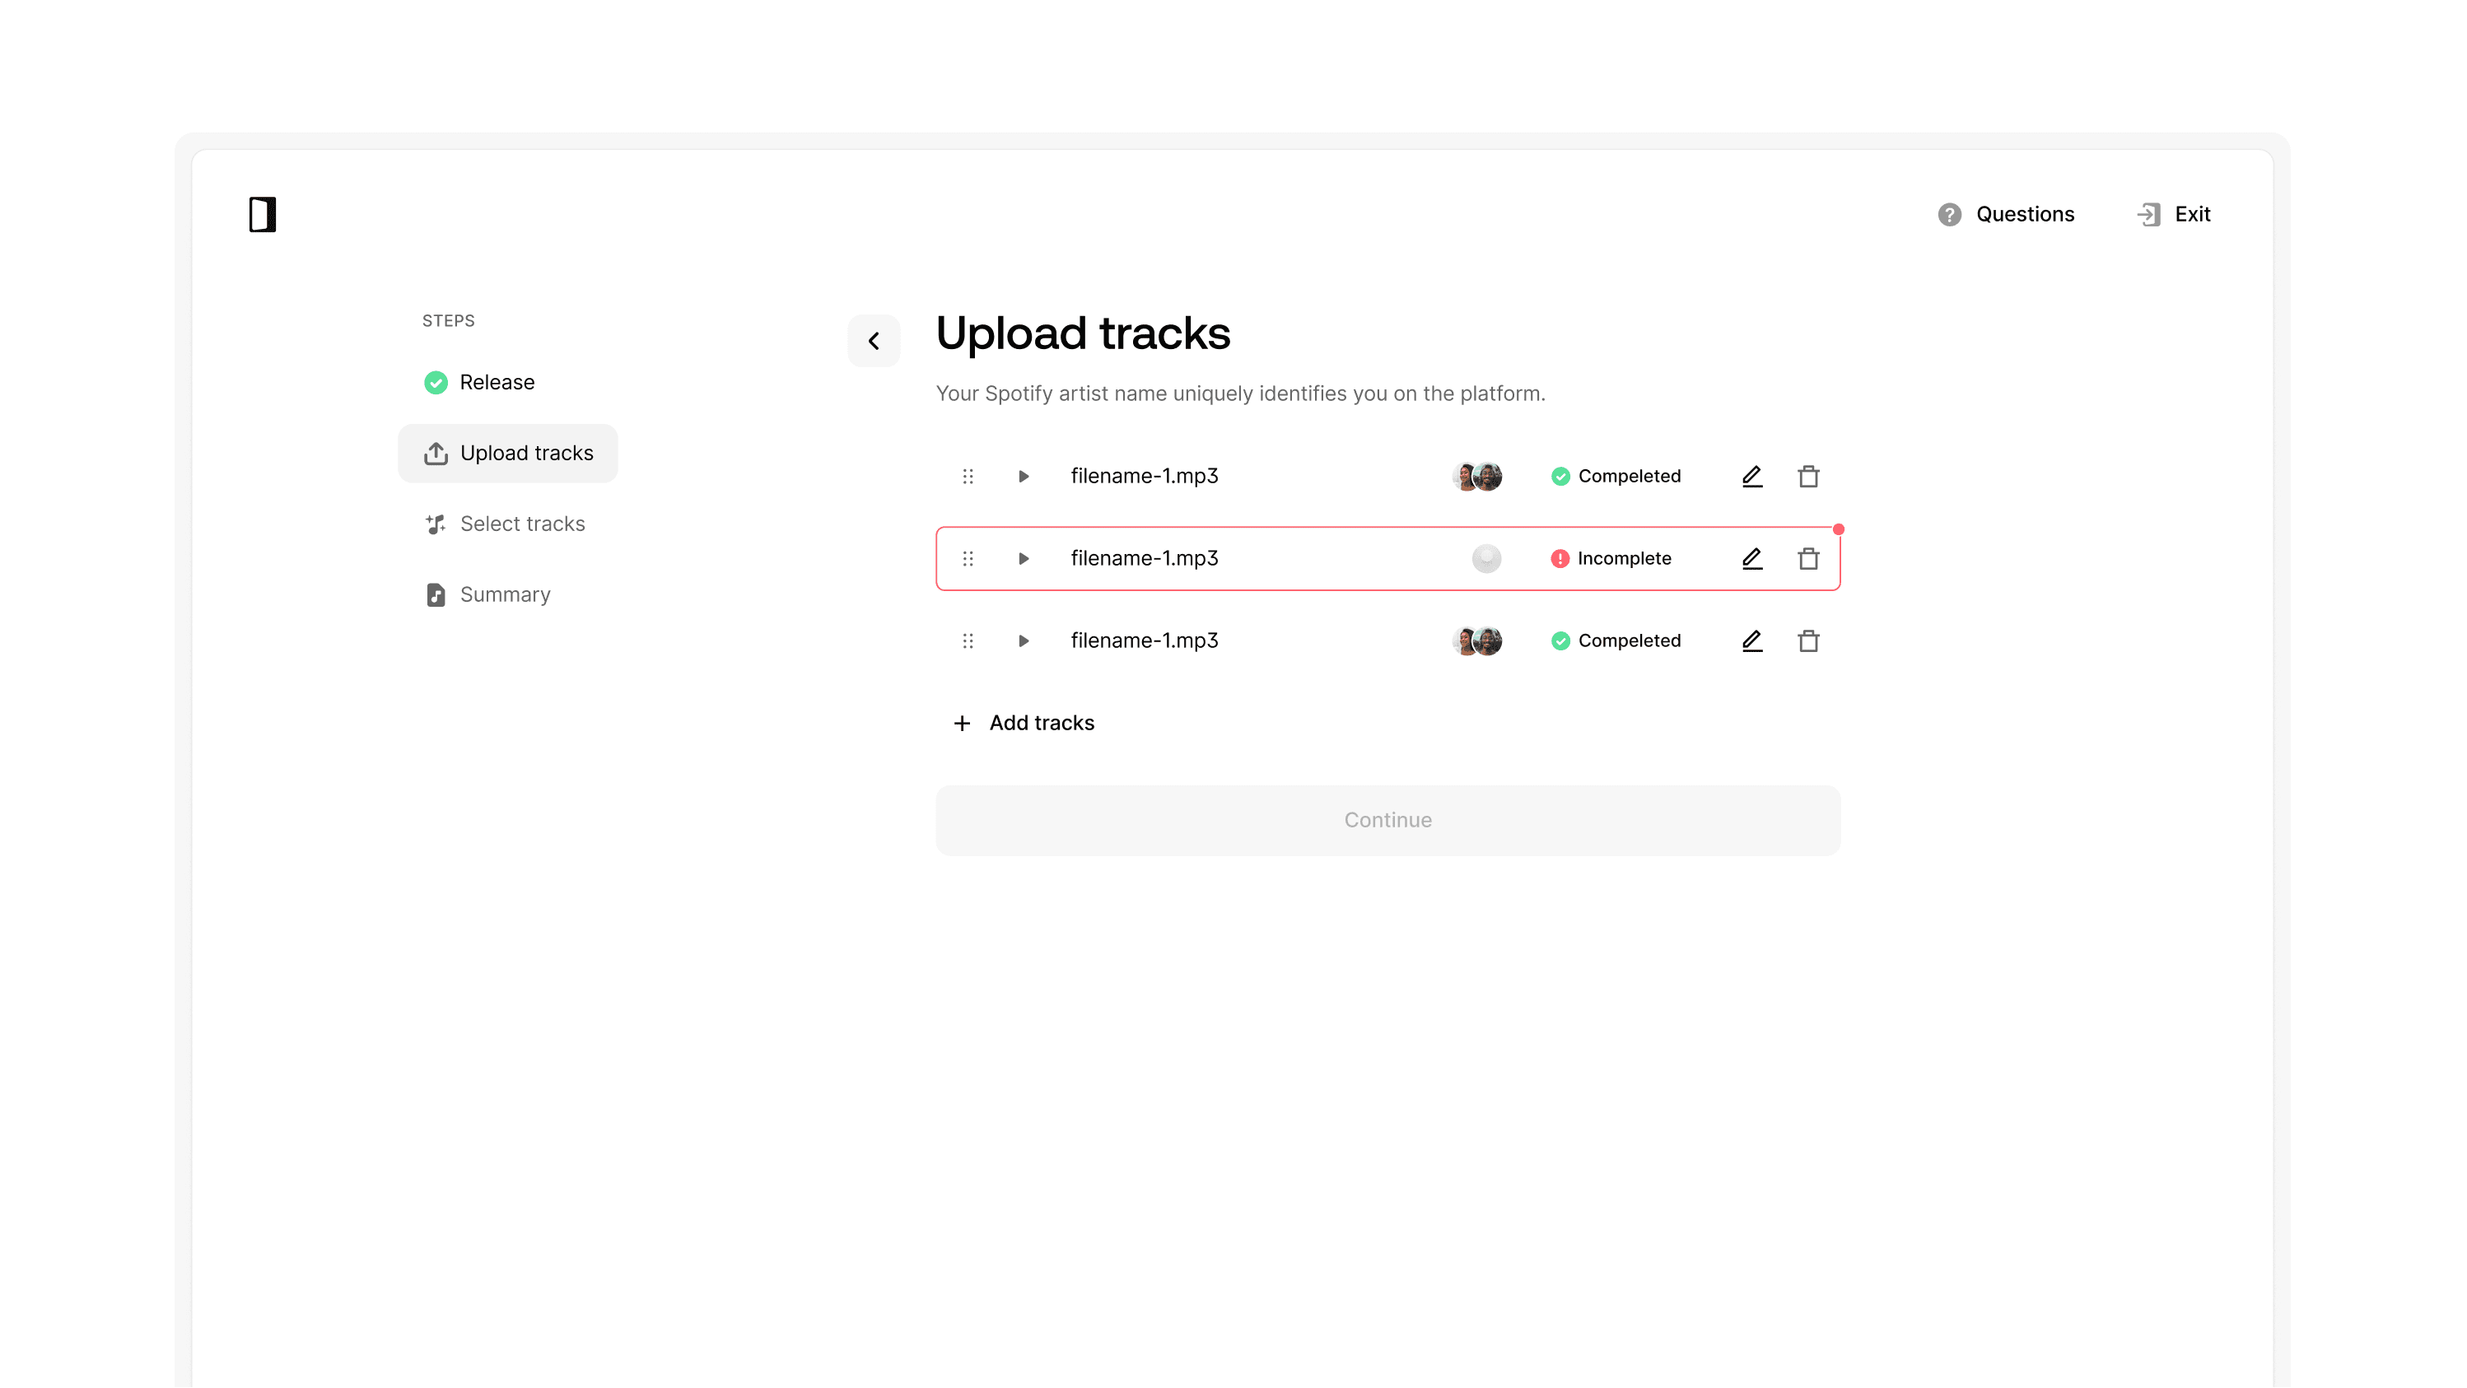Viewport: 2467px width, 1388px height.
Task: Play the Incomplete filename-1.mp3 track
Action: [1023, 558]
